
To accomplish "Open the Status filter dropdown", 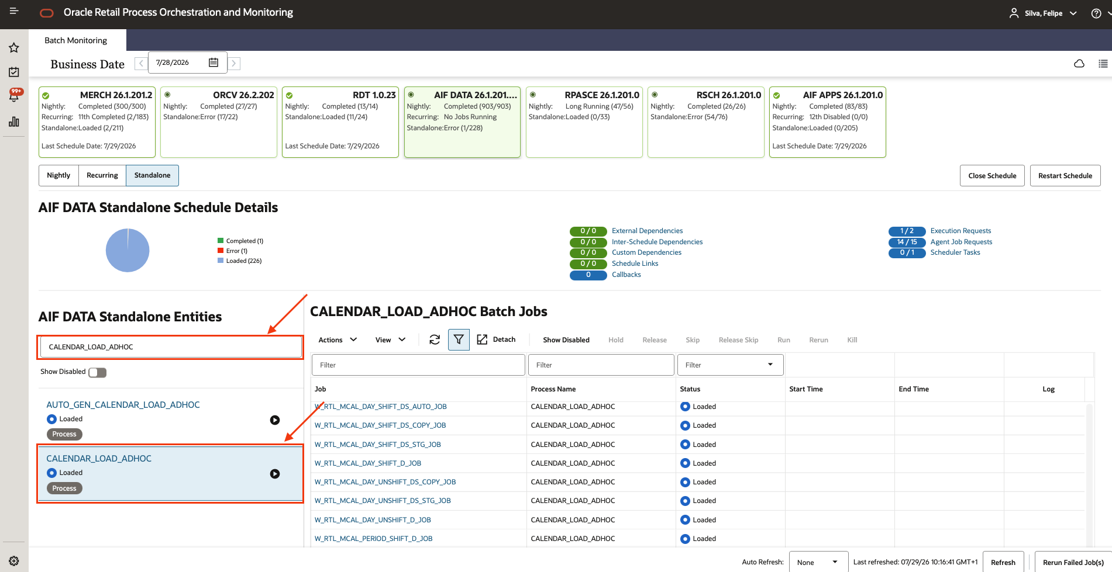I will click(730, 365).
